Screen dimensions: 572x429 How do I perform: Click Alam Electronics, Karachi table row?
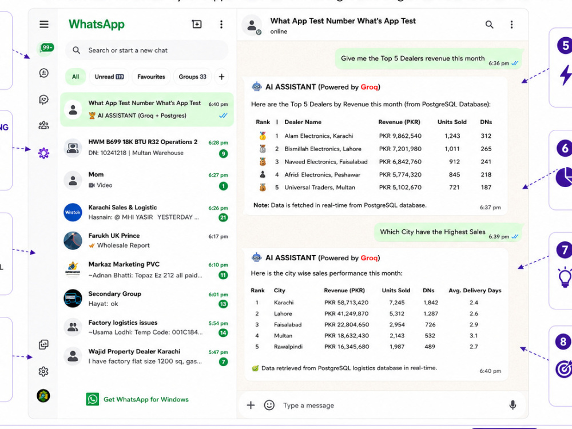tap(375, 136)
